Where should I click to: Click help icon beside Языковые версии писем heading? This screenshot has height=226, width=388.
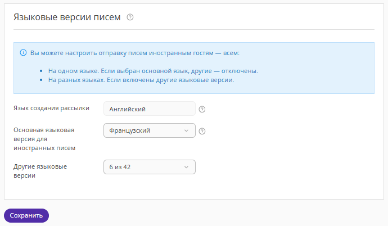click(x=130, y=17)
